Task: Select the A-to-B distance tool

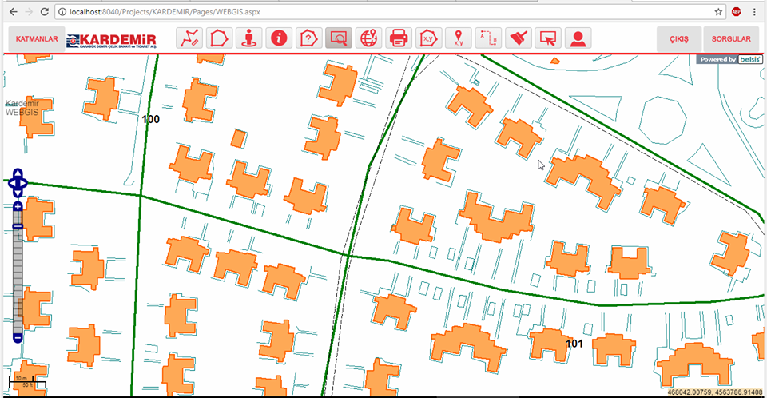Action: click(x=487, y=38)
